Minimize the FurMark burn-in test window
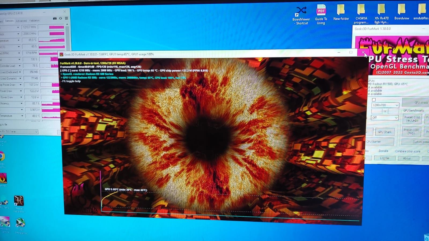 coord(339,52)
